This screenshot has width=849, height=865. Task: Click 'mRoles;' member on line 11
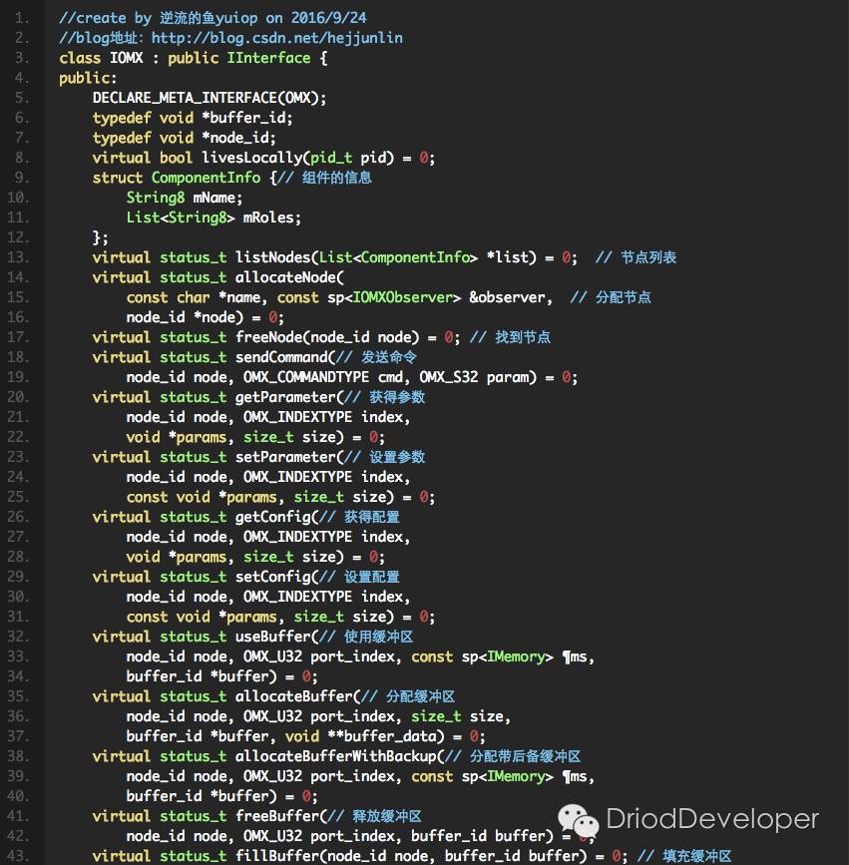(x=272, y=217)
